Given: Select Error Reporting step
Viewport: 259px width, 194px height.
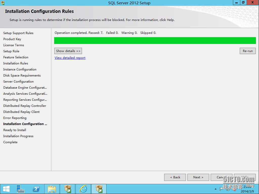Looking at the screenshot, I should [x=15, y=118].
